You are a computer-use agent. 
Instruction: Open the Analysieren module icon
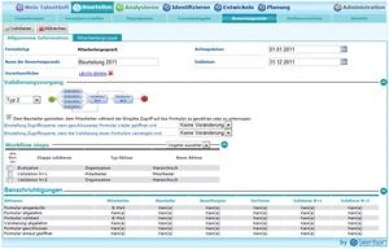120,7
